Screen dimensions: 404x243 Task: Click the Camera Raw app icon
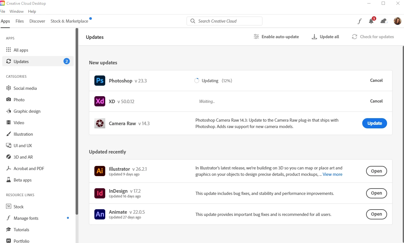coord(100,123)
